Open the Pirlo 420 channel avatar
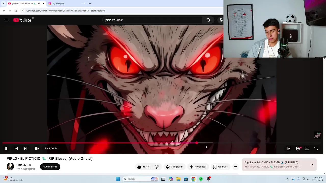This screenshot has height=183, width=326. pyautogui.click(x=10, y=166)
